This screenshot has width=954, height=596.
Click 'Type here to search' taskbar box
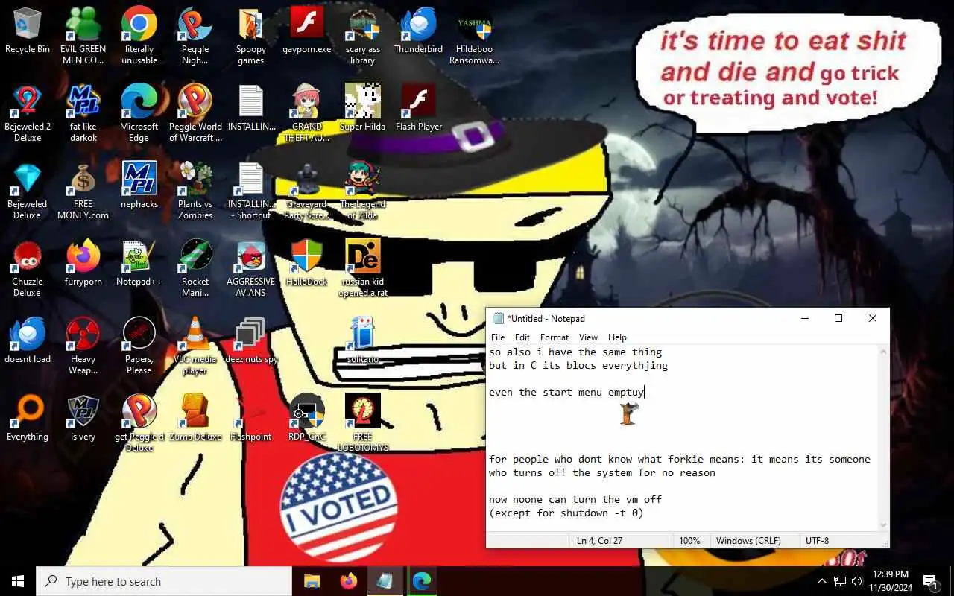[x=164, y=581]
